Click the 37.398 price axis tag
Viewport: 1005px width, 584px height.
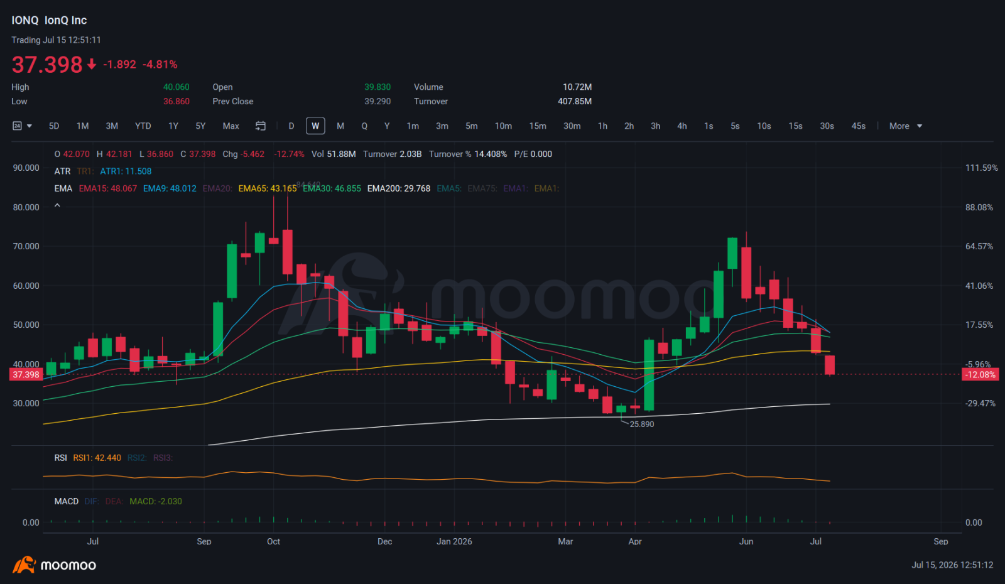tap(26, 375)
